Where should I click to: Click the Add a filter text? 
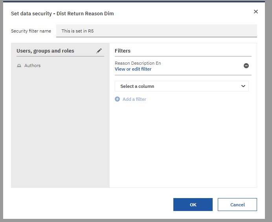pyautogui.click(x=134, y=99)
